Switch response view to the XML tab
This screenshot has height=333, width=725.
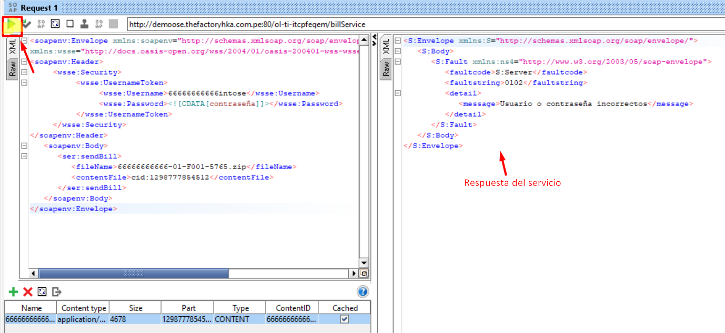coord(386,47)
